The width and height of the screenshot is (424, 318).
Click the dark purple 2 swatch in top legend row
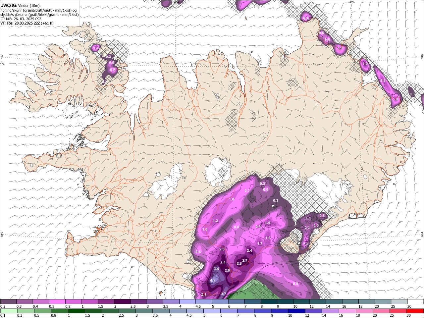coord(122,302)
